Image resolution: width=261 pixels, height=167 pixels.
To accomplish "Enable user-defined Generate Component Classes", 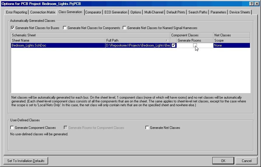I will [x=12, y=128].
